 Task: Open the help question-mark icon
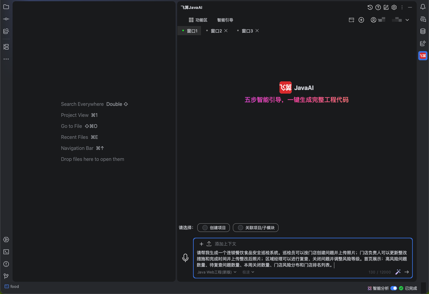point(378,7)
